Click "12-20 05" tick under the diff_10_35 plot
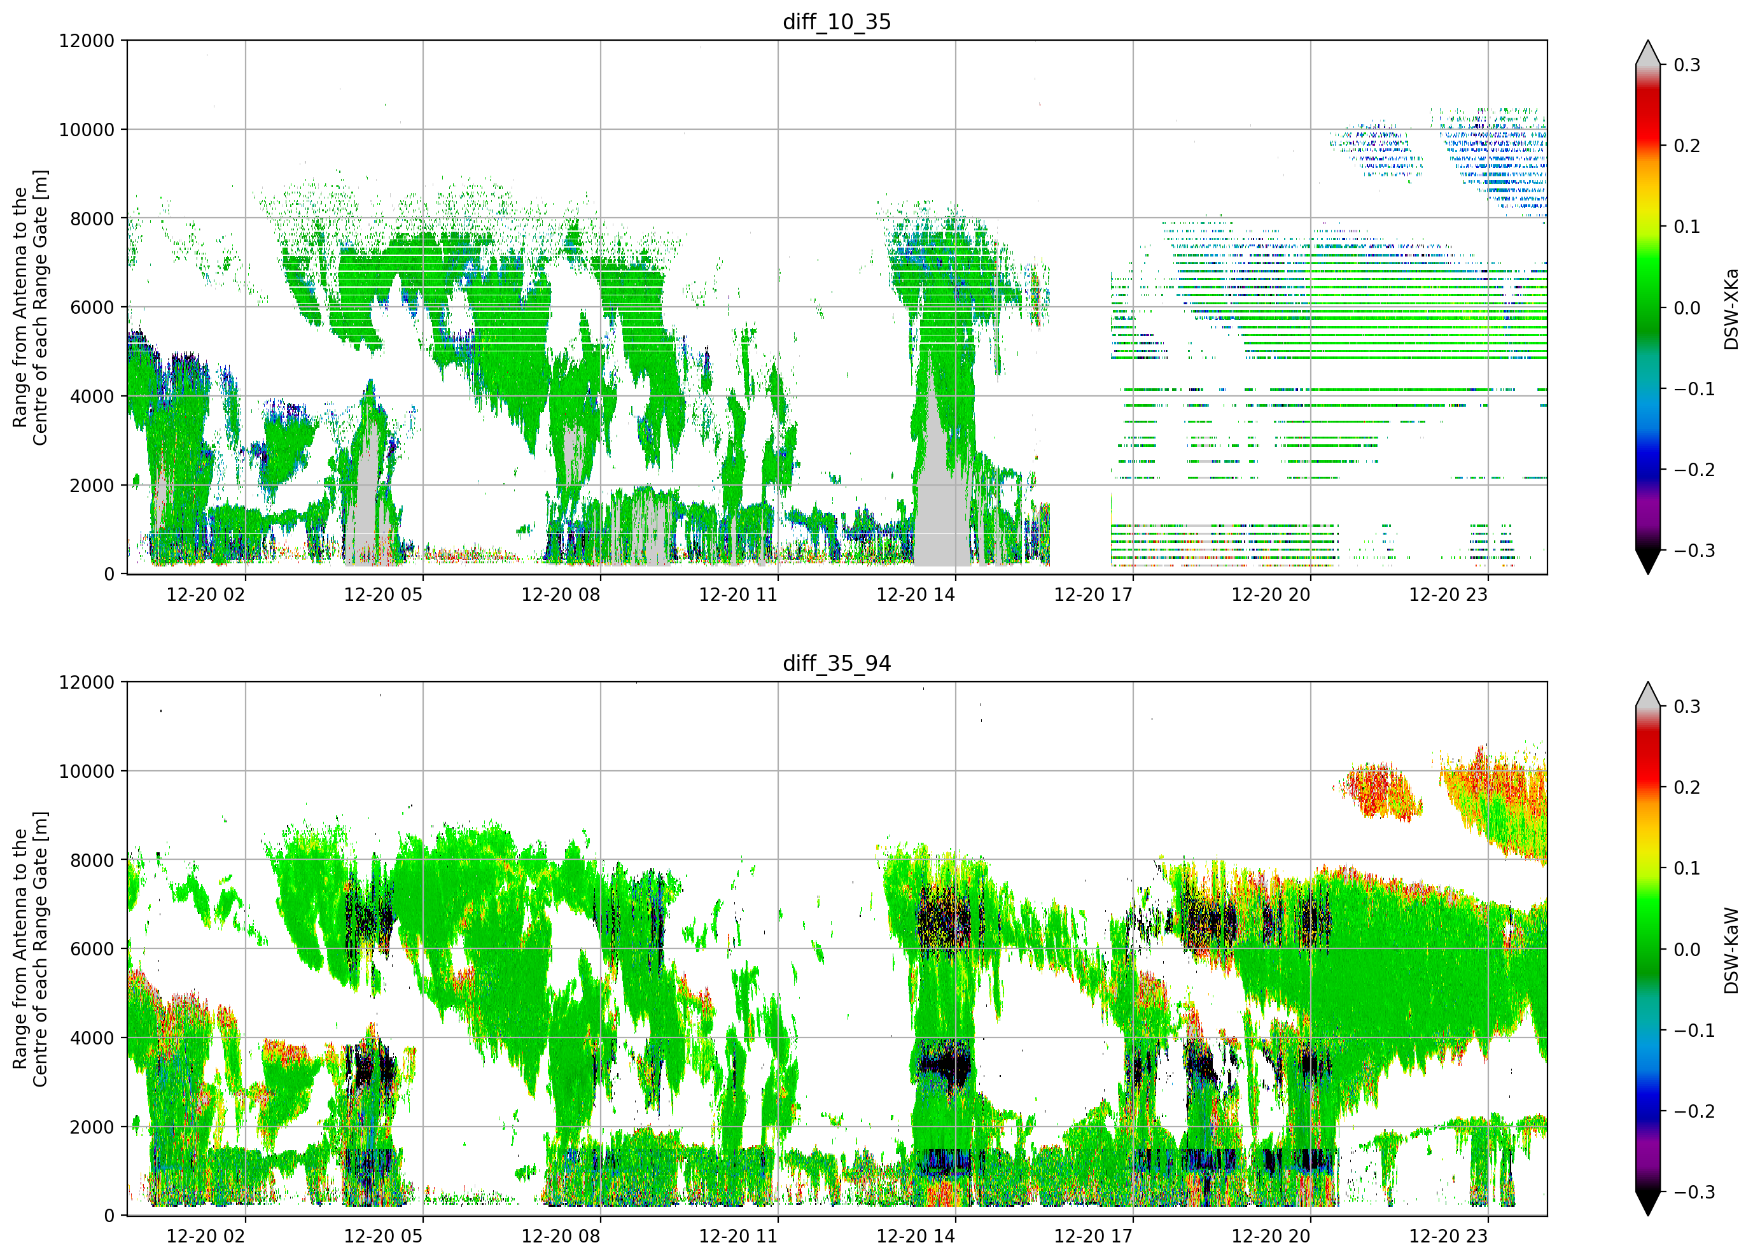The width and height of the screenshot is (1753, 1259). point(384,594)
